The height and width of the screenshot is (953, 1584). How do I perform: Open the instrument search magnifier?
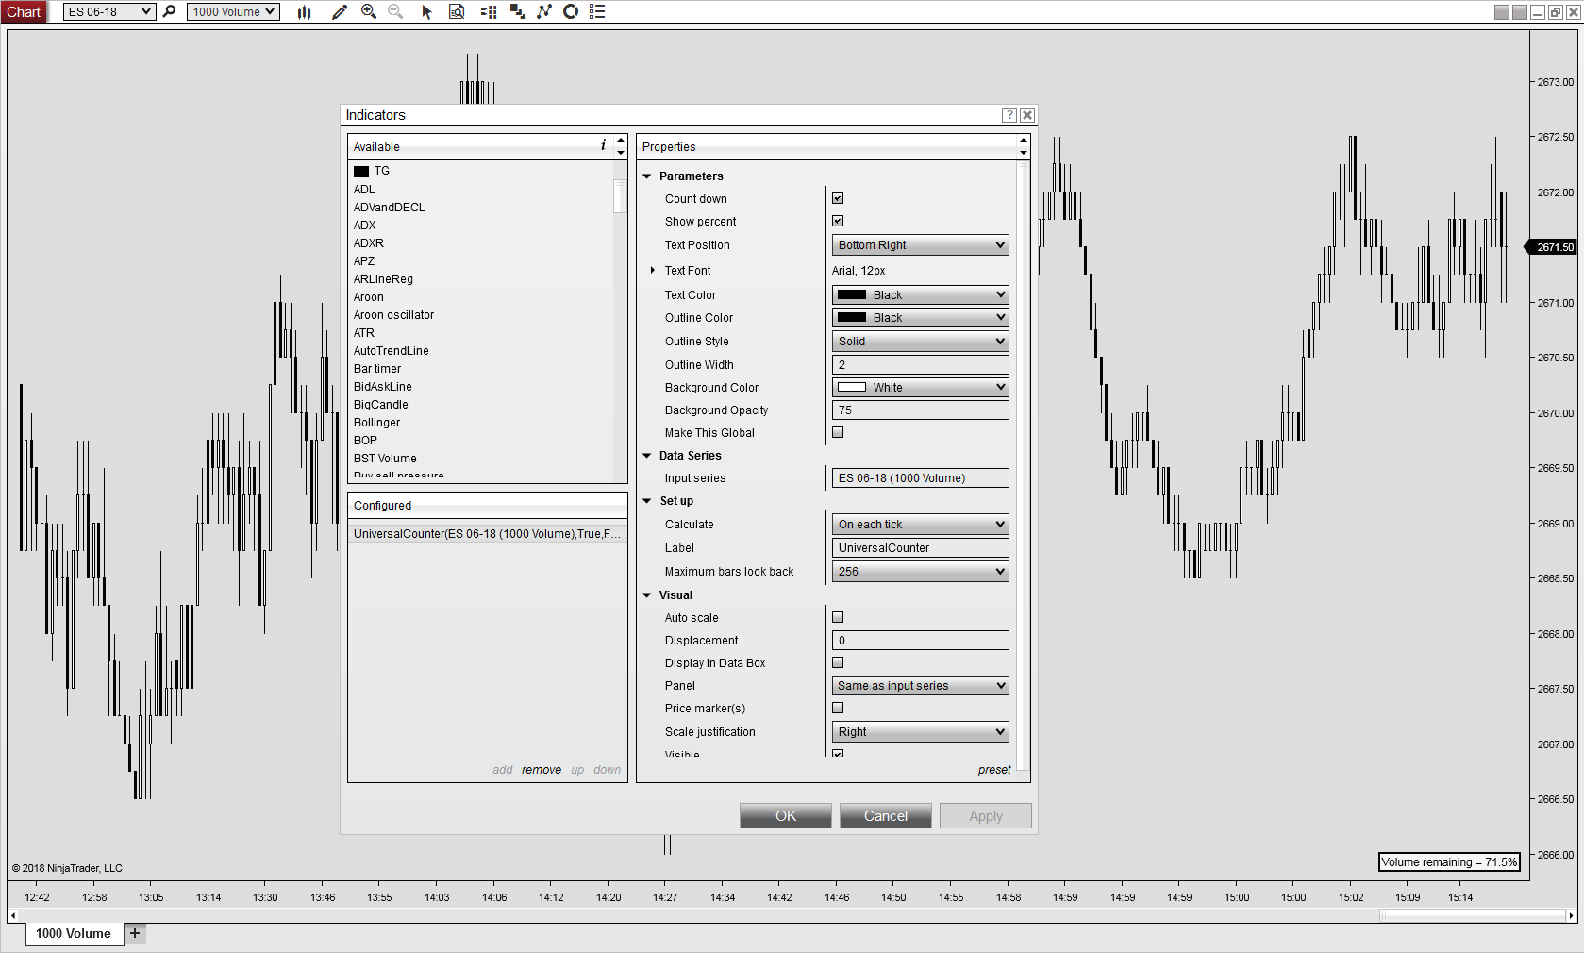[x=170, y=11]
